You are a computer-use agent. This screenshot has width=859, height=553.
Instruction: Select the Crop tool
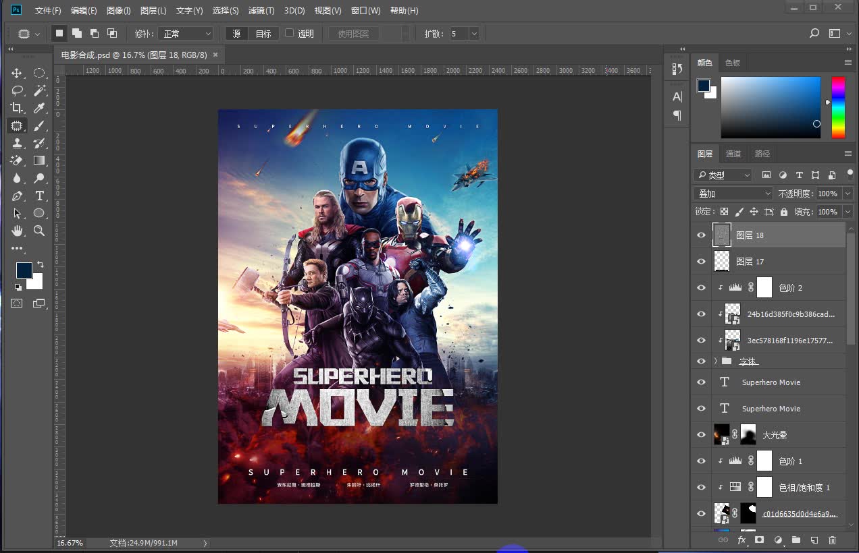17,108
